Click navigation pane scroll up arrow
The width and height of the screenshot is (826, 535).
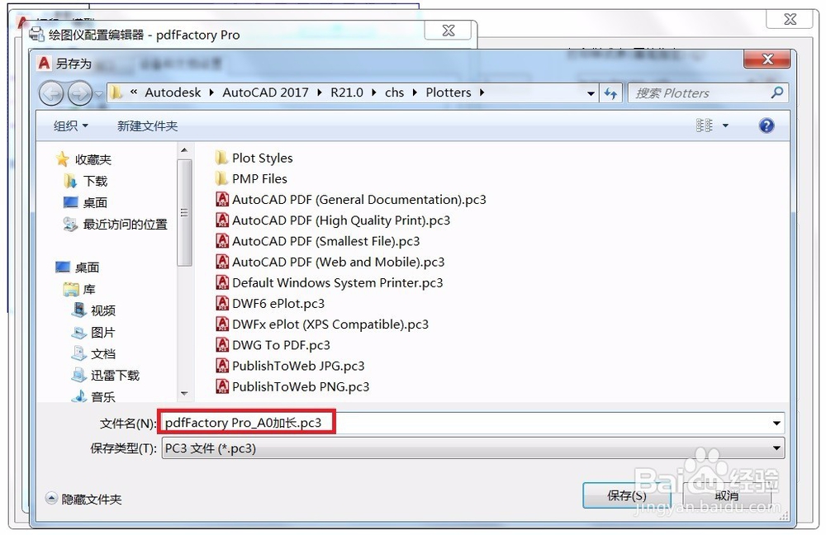[184, 150]
